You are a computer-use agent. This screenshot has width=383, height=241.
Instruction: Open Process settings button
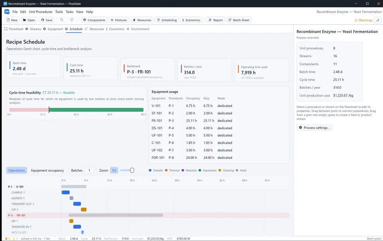(314, 128)
